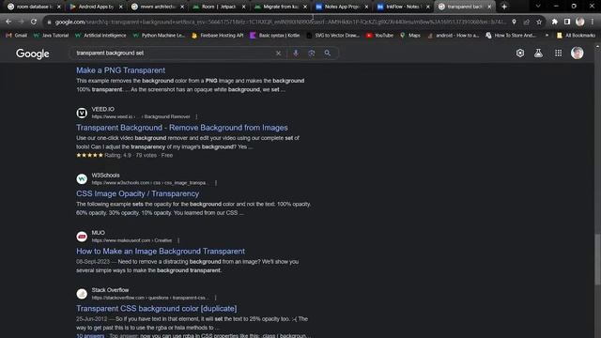Open Make a PNG Transparent result
This screenshot has height=338, width=601.
click(120, 70)
